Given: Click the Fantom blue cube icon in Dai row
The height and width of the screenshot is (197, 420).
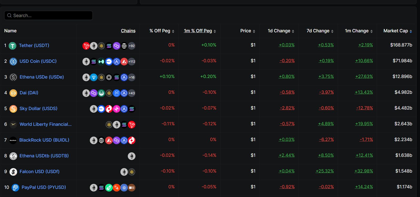Looking at the screenshot, I should click(116, 93).
